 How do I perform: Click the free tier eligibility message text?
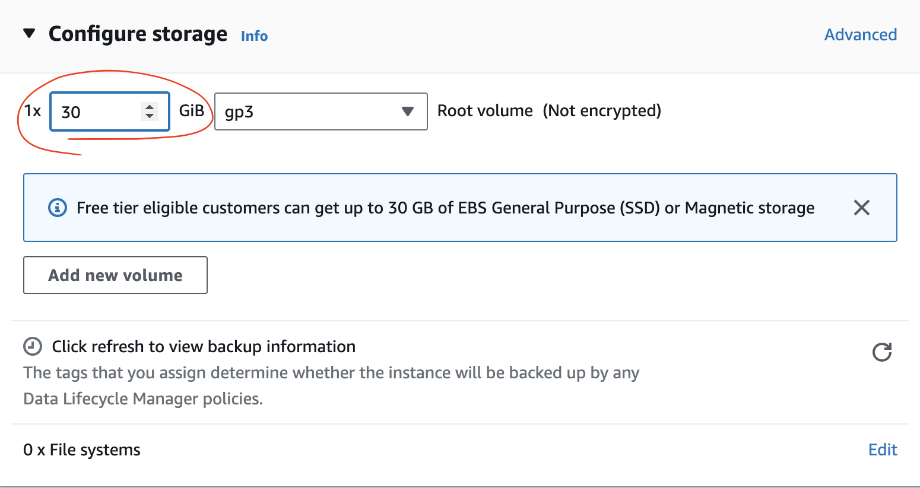click(x=445, y=208)
